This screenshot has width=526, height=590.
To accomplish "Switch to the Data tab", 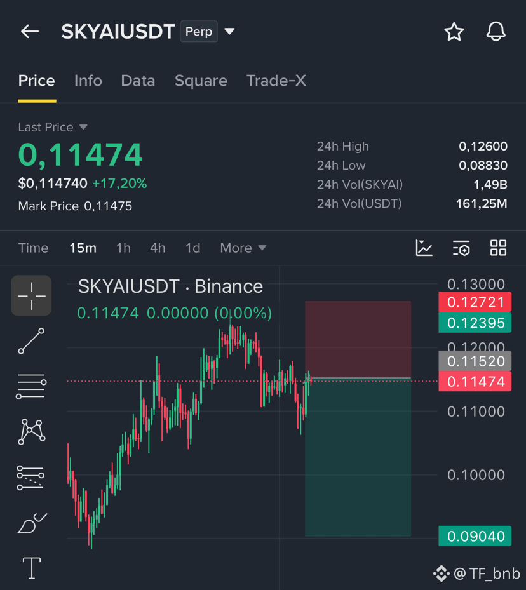I will (x=138, y=81).
